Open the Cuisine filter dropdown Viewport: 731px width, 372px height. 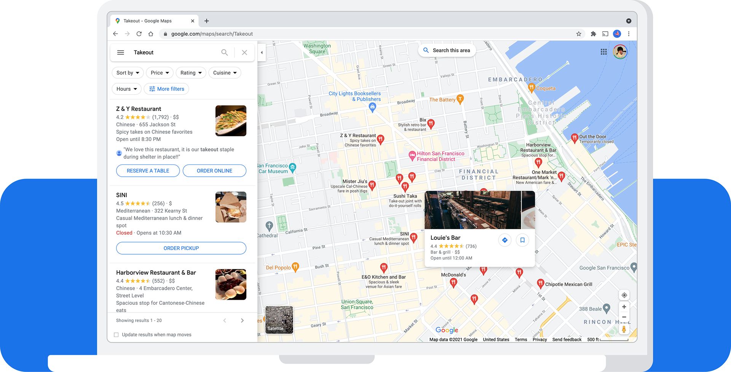(225, 73)
